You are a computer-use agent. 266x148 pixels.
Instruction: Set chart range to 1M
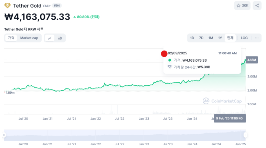(211, 38)
